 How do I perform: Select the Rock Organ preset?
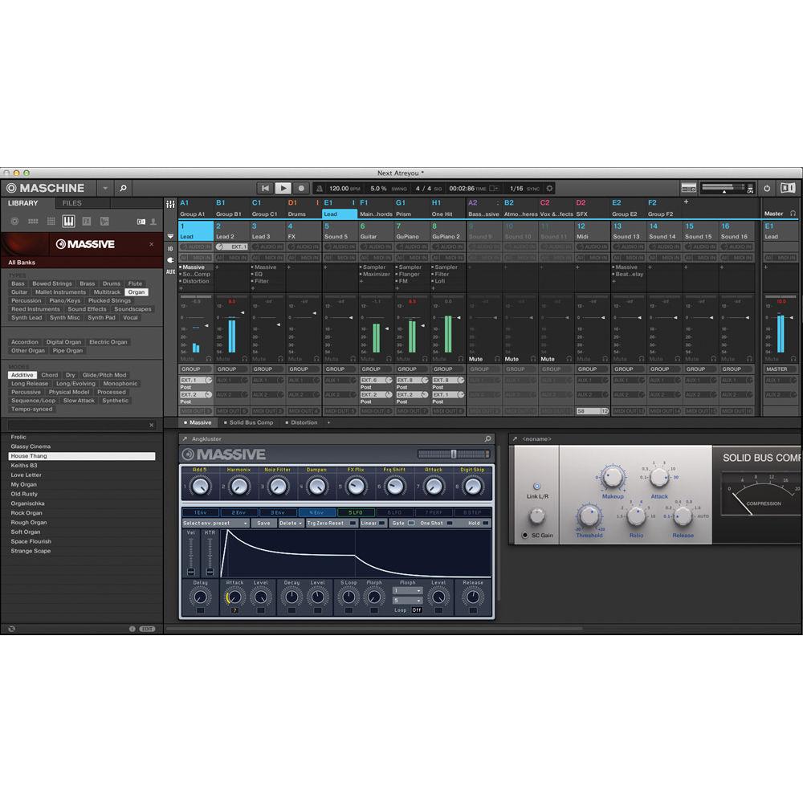(26, 512)
